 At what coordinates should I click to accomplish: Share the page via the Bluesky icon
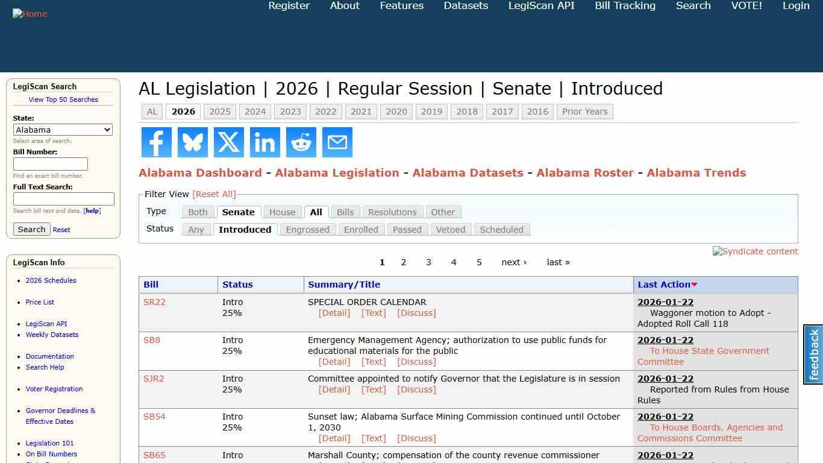coord(192,142)
